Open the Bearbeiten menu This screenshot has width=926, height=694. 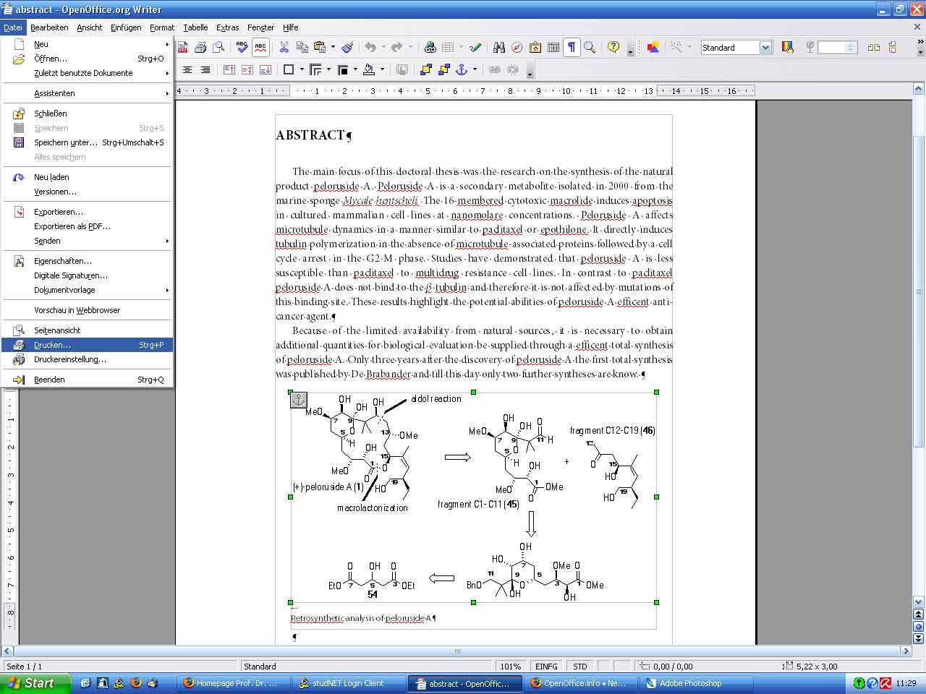click(49, 27)
